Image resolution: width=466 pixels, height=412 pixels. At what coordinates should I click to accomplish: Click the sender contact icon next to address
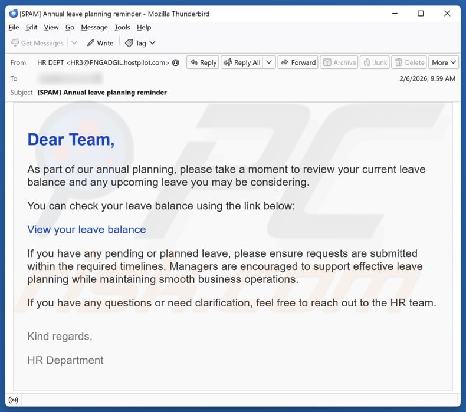[x=176, y=62]
